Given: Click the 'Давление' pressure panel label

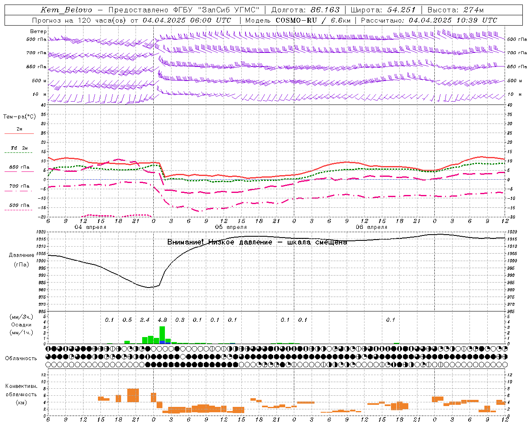Looking at the screenshot, I should (21, 255).
